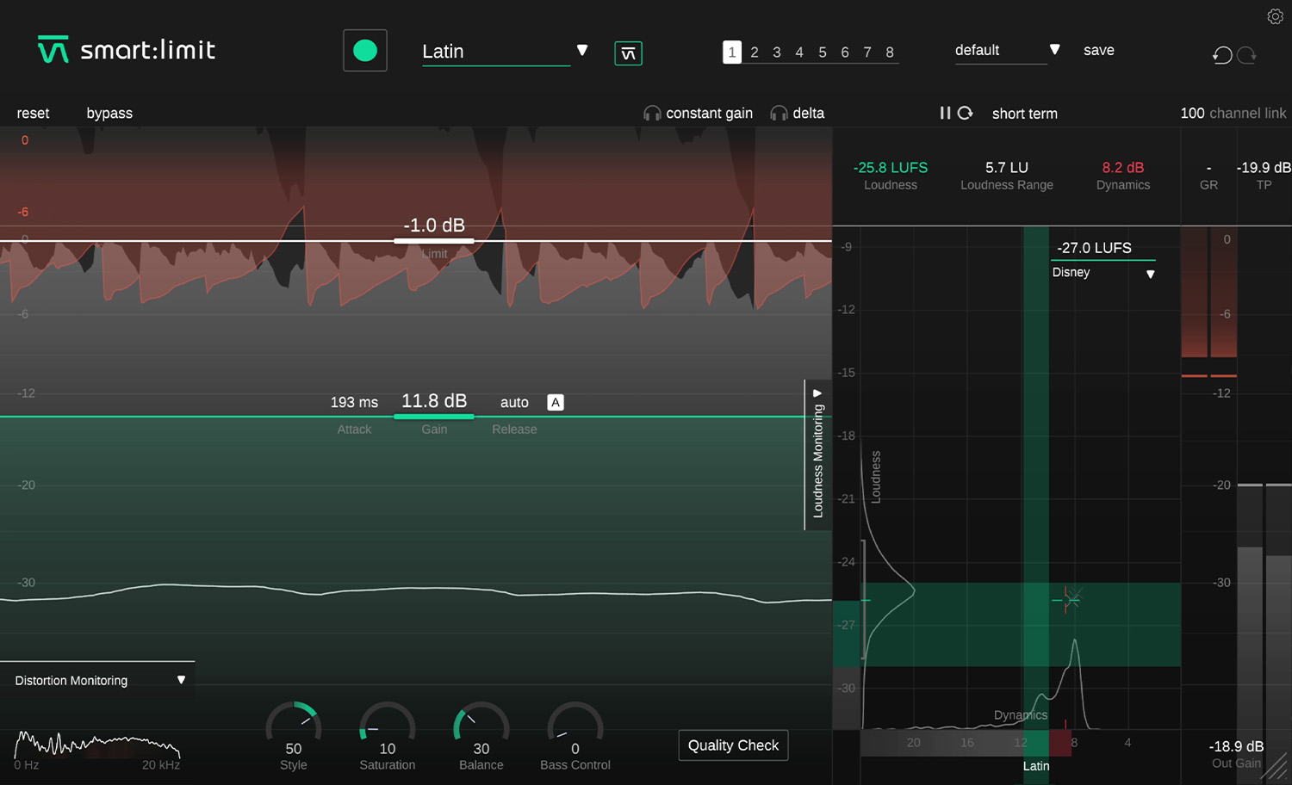Select state slot 3
1292x785 pixels.
click(x=777, y=53)
